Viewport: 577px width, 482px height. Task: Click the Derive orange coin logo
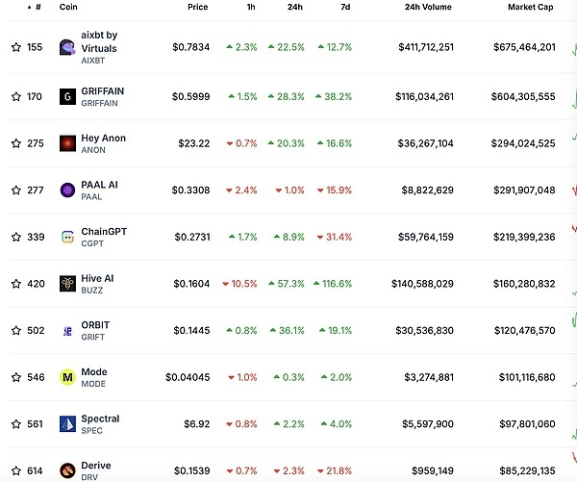tap(66, 470)
